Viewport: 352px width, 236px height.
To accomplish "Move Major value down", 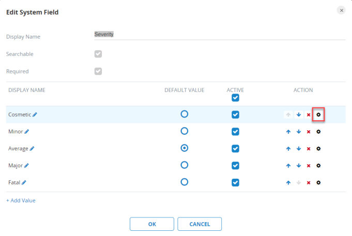I will point(299,165).
